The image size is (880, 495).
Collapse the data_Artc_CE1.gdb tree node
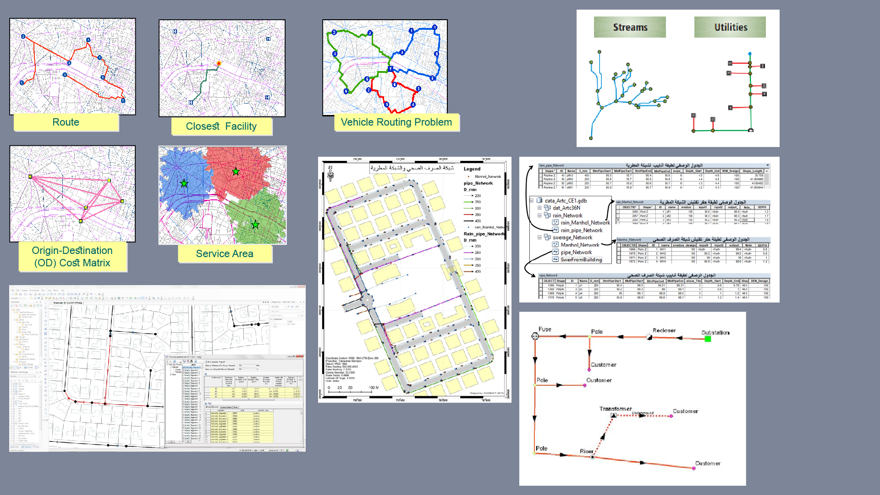point(532,200)
